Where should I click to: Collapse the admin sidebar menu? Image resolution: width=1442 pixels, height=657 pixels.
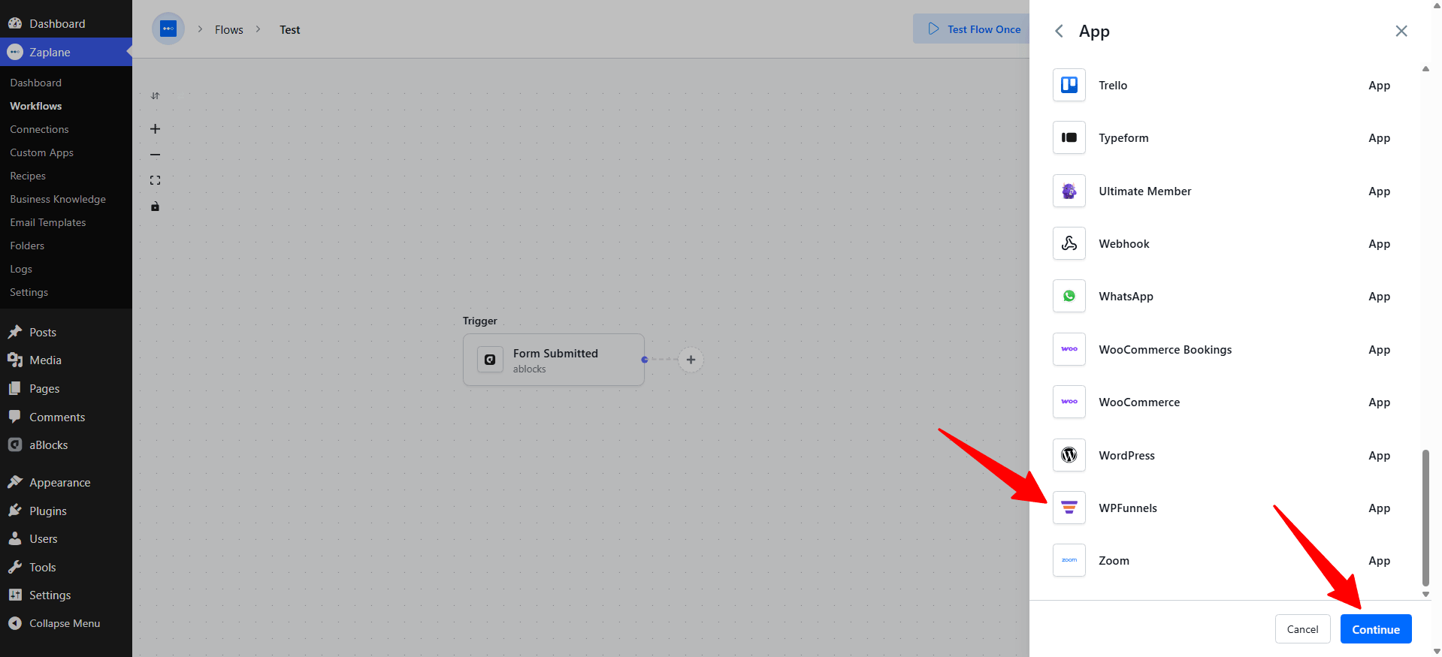66,624
